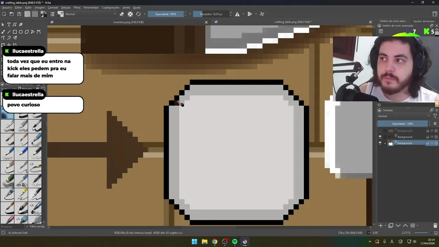Show the hidden top Background layer
Image resolution: width=439 pixels, height=247 pixels.
pyautogui.click(x=380, y=131)
